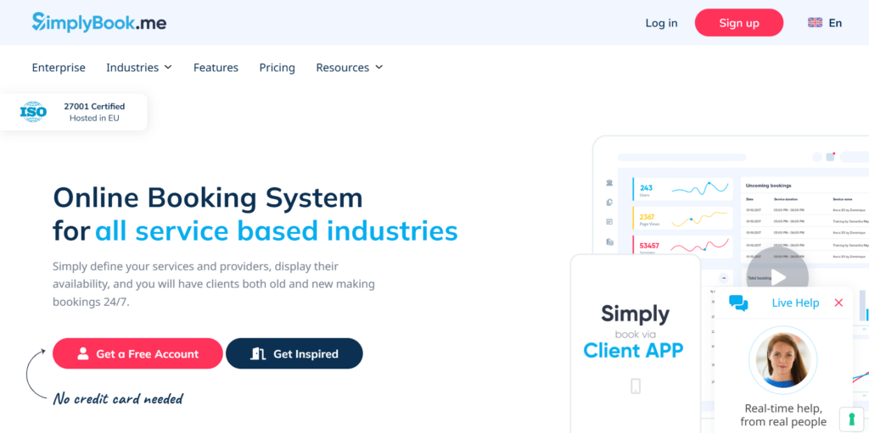Click the ISO certification badge icon
Screen dimensions: 869x433
coord(33,112)
